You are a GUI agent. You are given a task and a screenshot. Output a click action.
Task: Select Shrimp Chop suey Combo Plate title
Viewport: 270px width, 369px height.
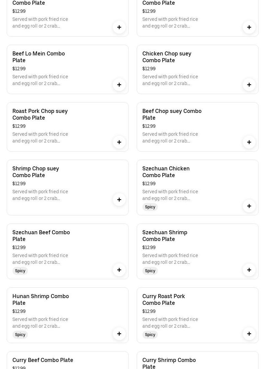click(36, 172)
